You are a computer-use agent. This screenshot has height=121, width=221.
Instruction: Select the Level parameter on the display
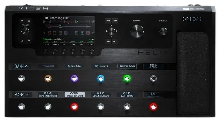91,43
